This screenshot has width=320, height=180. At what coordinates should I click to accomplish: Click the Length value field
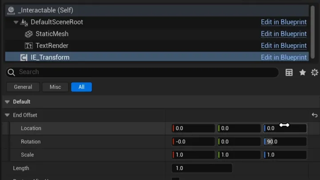pyautogui.click(x=202, y=168)
